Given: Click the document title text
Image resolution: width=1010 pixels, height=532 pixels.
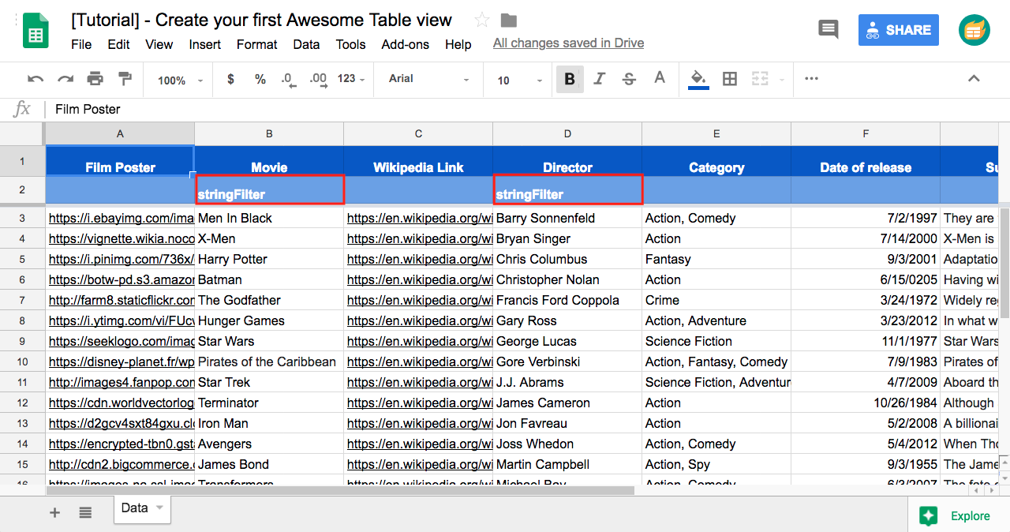Looking at the screenshot, I should point(261,21).
